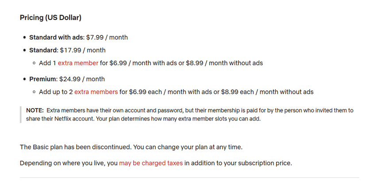Click the bold "Premium:" plan label
Viewport: 365px width, 183px height.
[43, 79]
